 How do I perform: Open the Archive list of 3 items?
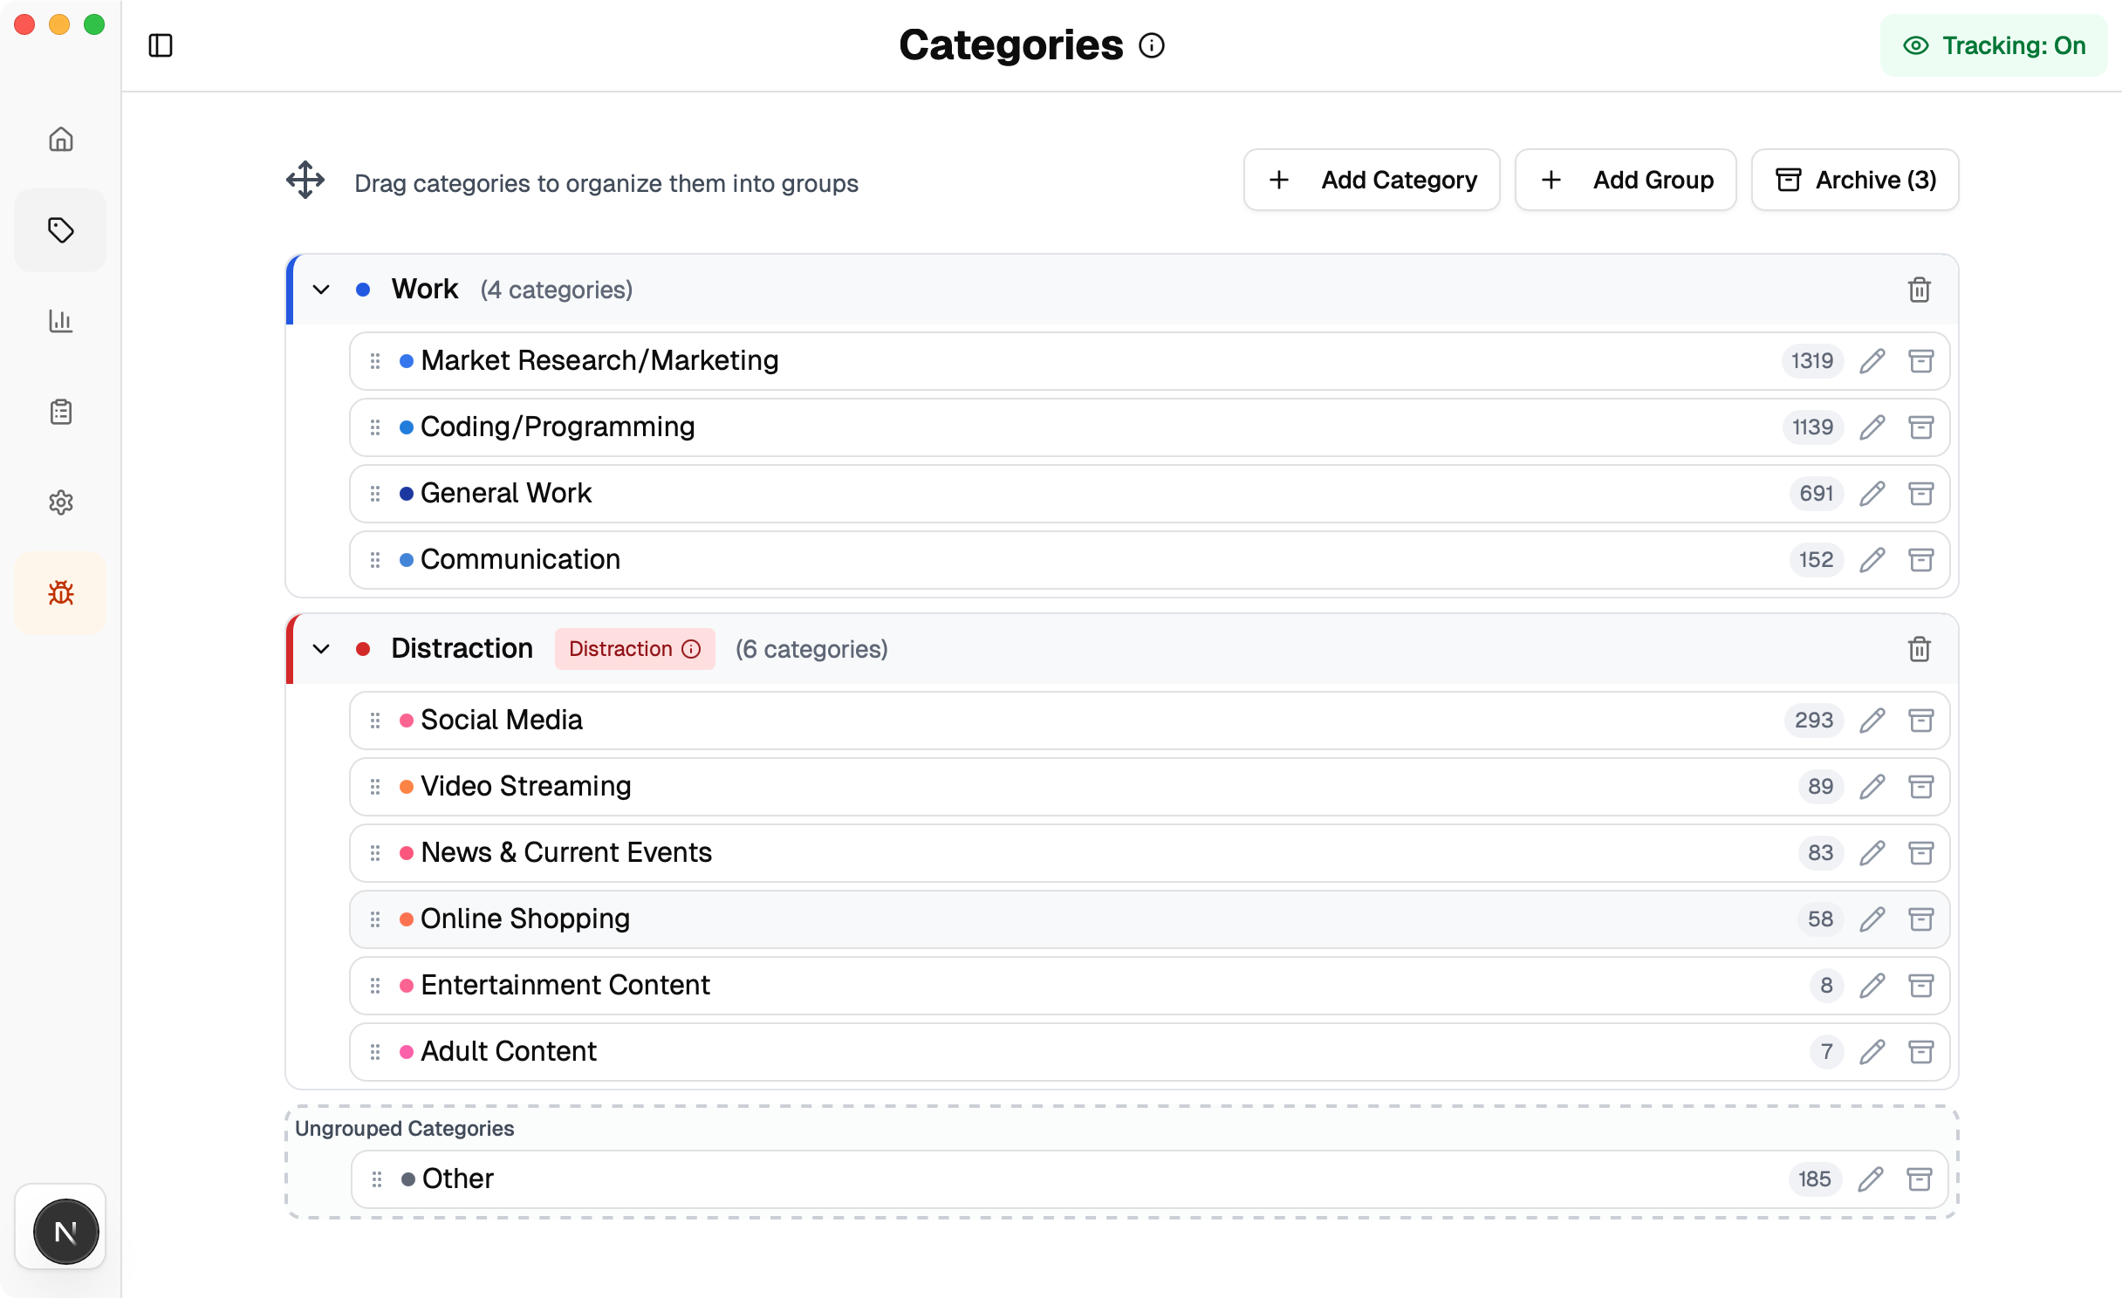click(1854, 180)
